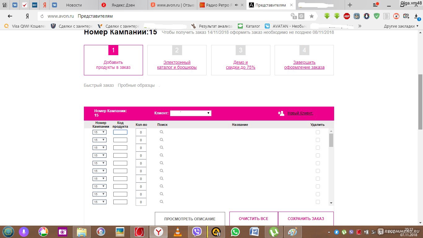This screenshot has width=423, height=238.
Task: Open WhatsApp from the taskbar
Action: point(235,231)
